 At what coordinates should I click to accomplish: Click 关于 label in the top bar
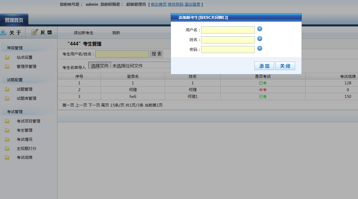(15, 32)
